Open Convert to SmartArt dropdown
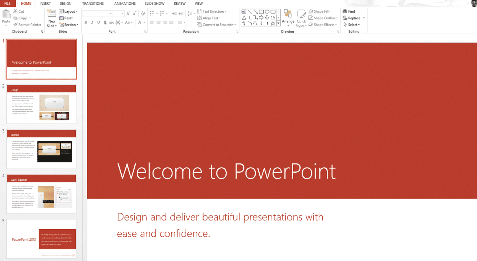Screen dimensions: 477x261 coord(216,25)
